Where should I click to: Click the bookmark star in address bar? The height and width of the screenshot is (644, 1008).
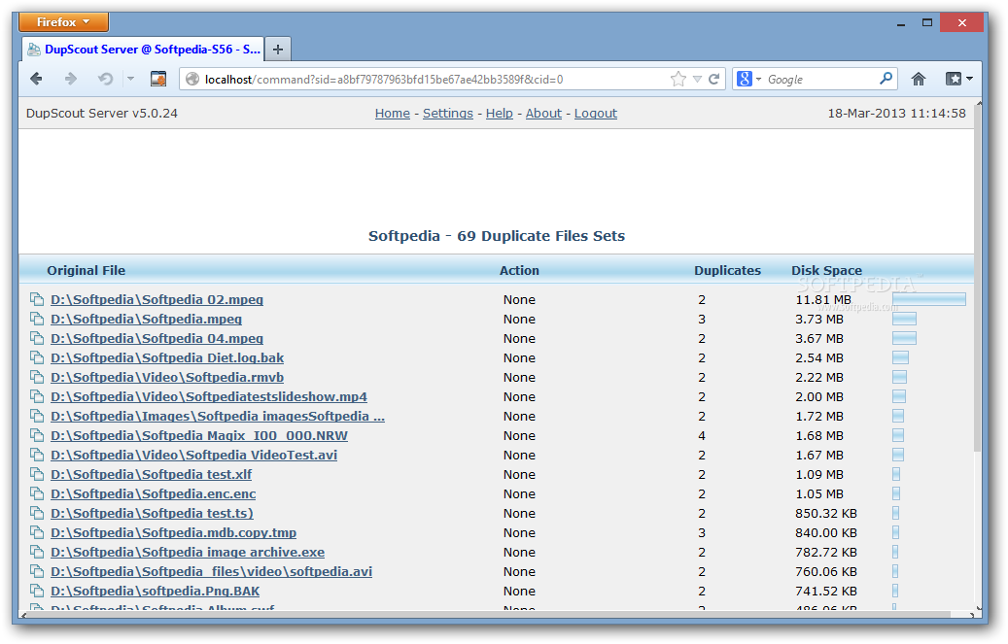[678, 80]
